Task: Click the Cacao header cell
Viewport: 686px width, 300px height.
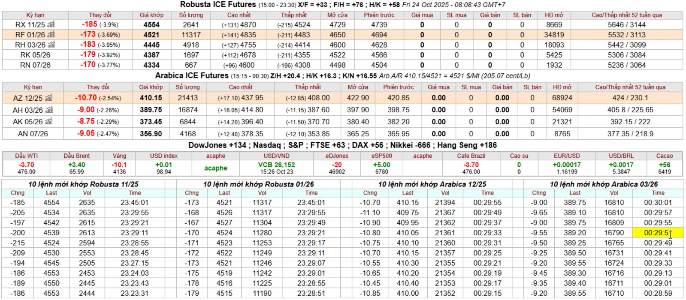Action: 664,156
